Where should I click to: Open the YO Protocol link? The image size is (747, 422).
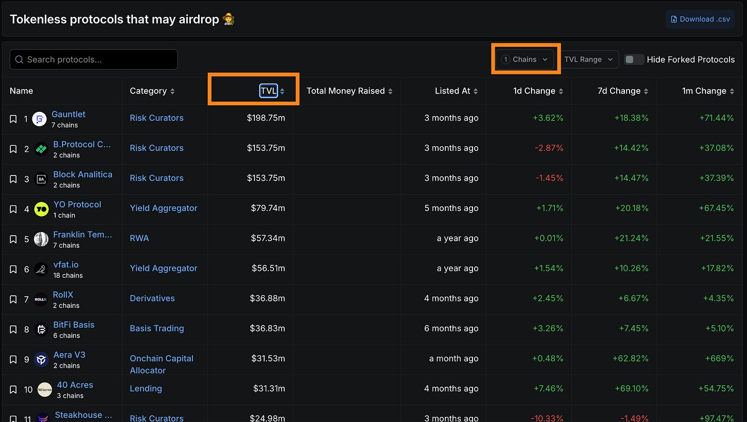(77, 204)
